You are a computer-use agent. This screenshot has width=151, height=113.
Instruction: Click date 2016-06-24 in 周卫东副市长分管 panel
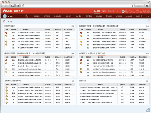tap(122, 41)
